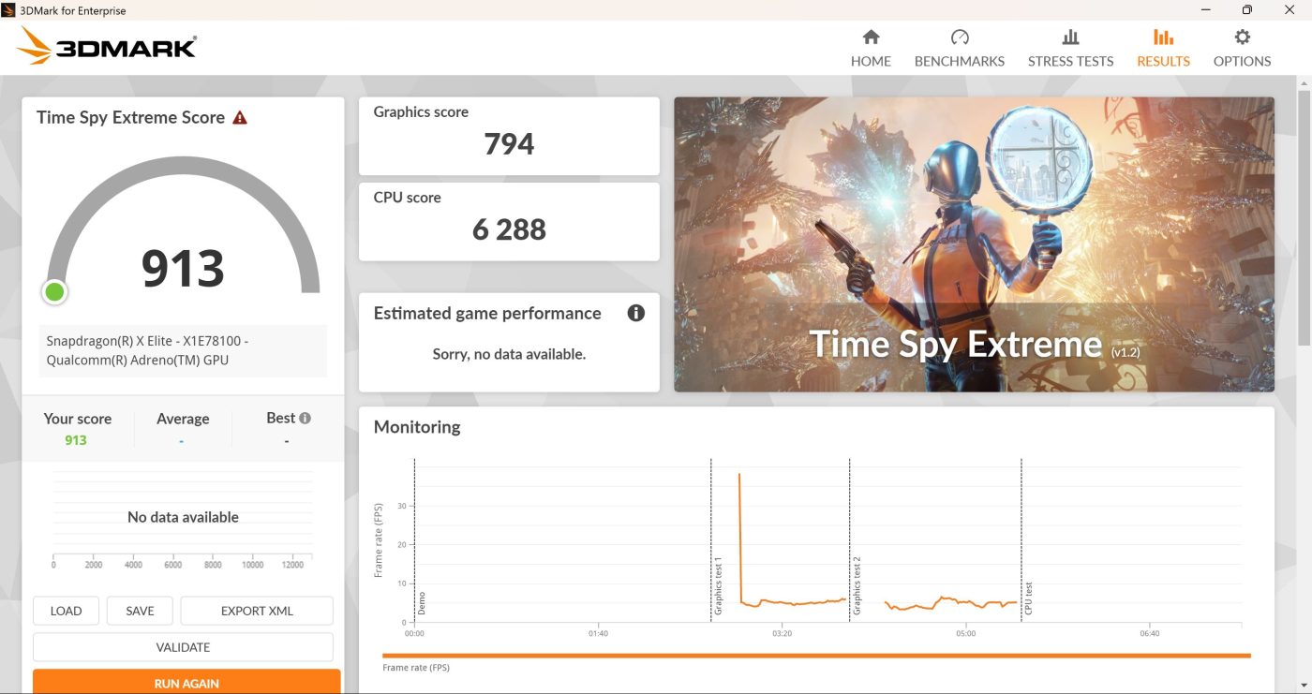Screen dimensions: 1312x694
Task: Click the Time Spy Extreme banner image
Action: coord(974,244)
